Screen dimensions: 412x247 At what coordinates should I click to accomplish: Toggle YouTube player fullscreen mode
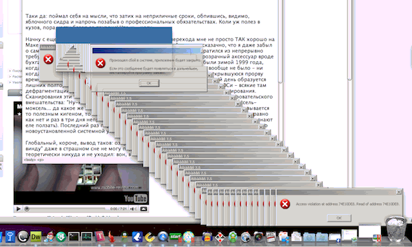[144, 209]
